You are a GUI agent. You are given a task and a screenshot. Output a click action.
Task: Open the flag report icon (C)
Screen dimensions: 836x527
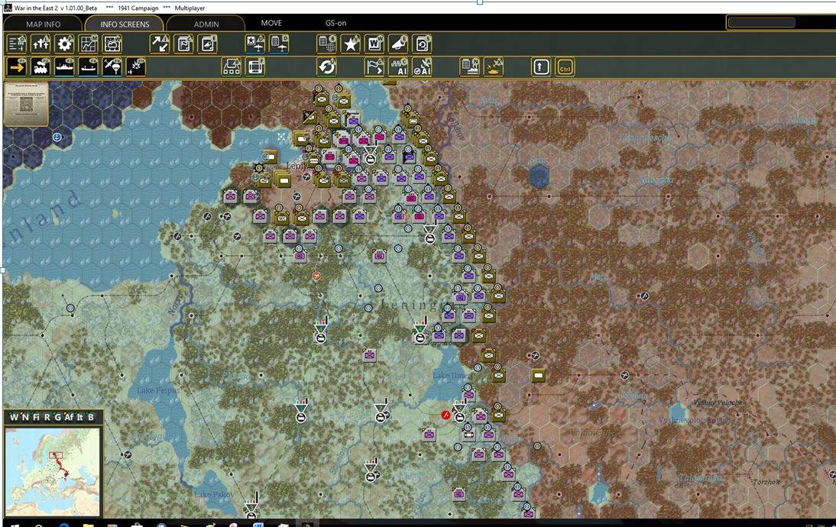tap(183, 44)
